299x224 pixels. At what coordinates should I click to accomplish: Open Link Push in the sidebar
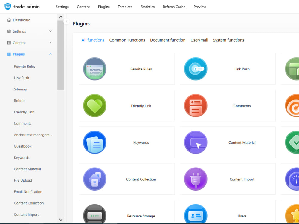(x=22, y=78)
